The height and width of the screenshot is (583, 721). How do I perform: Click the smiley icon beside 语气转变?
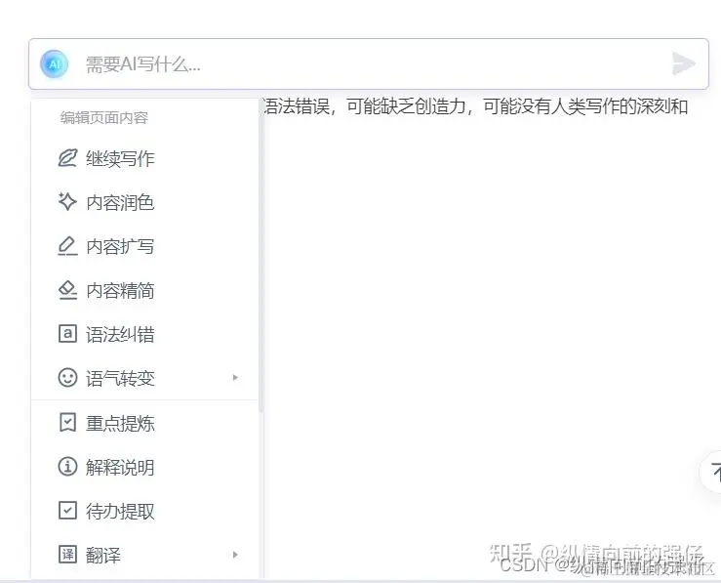[67, 378]
